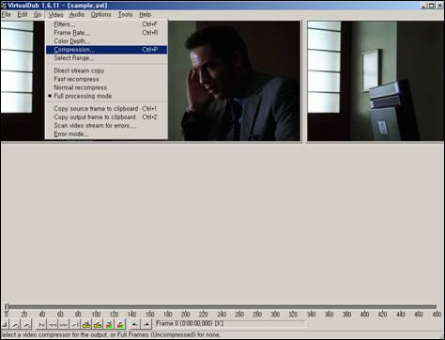Scan backward for scene change
Viewport: 445px width, 340px height.
click(x=109, y=324)
